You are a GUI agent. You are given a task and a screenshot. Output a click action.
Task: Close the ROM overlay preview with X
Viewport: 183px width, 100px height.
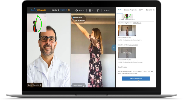(45, 16)
